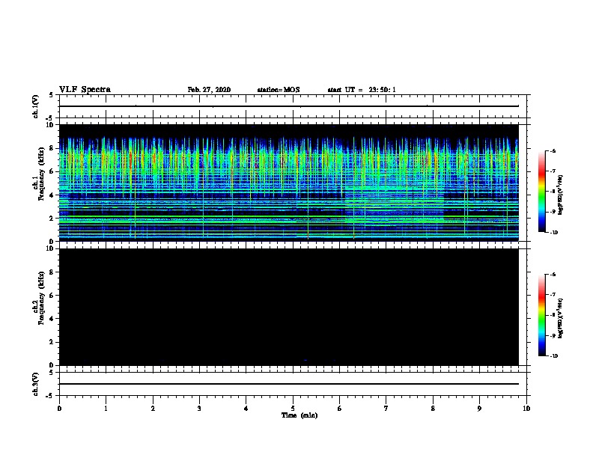
Task: Click the ch.1 spectrogram panel
Action: coord(289,183)
